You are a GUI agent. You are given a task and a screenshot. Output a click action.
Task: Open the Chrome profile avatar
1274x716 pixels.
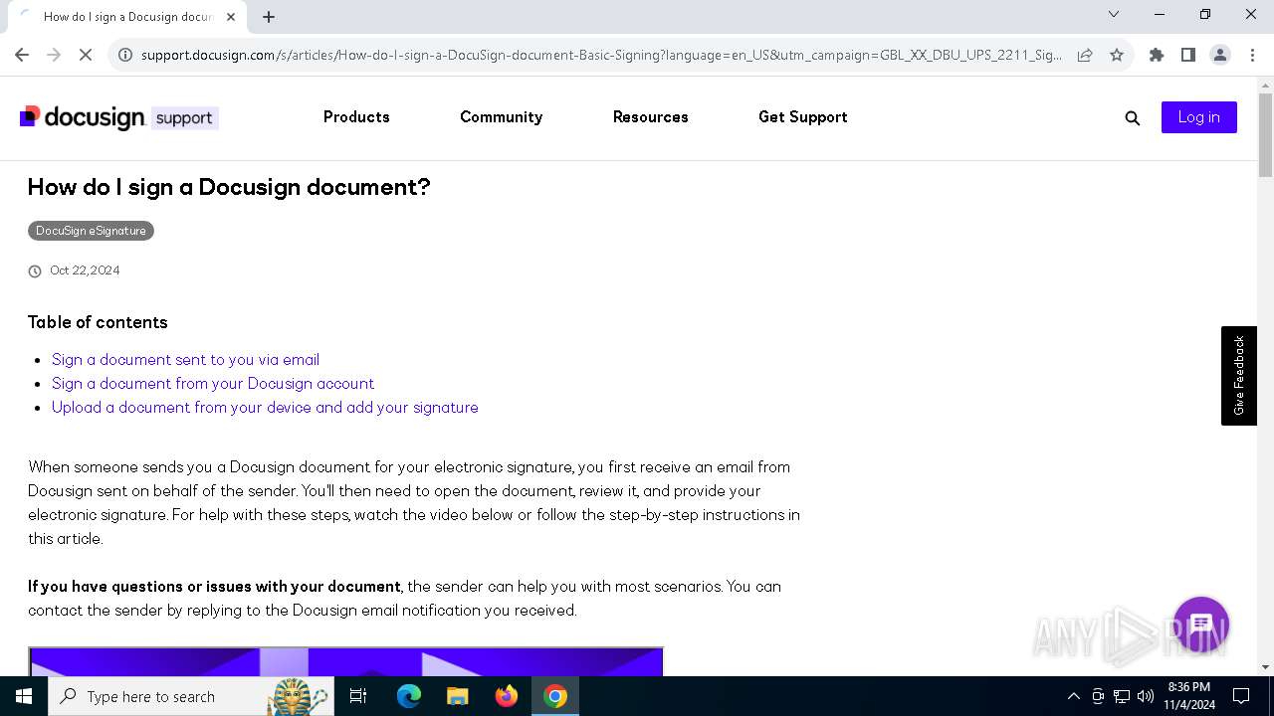1220,55
